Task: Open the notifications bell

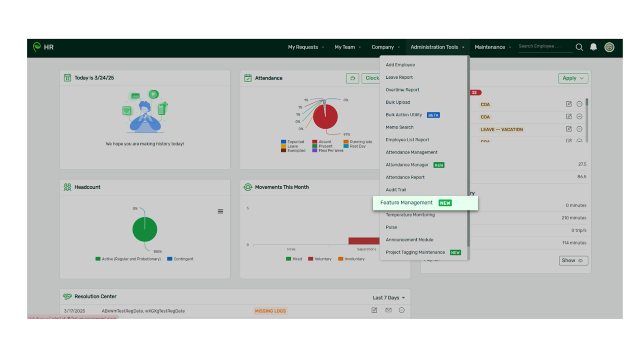Action: [594, 47]
